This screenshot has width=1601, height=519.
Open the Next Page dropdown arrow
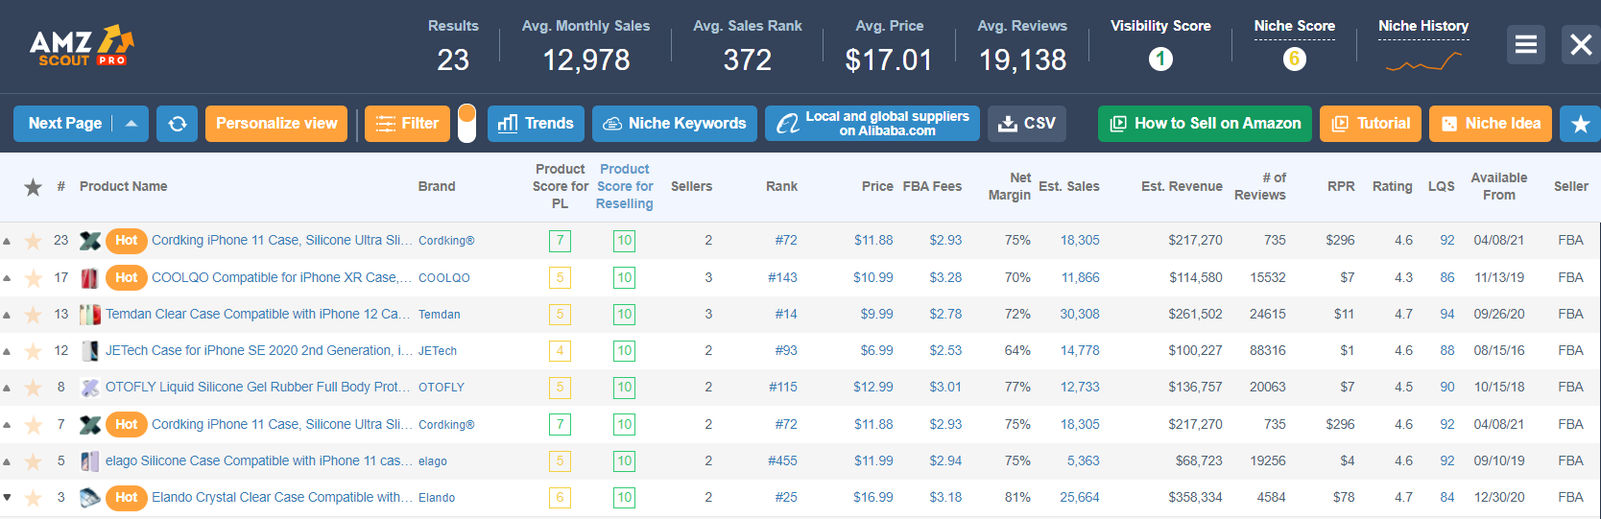[131, 124]
